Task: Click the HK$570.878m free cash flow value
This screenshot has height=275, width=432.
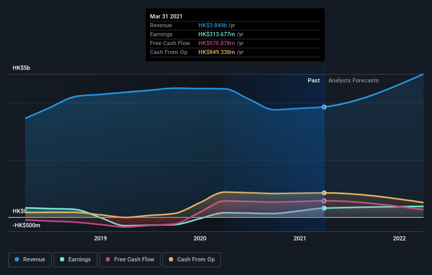Action: click(217, 43)
